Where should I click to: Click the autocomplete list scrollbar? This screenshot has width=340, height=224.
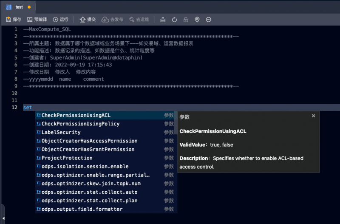176,123
